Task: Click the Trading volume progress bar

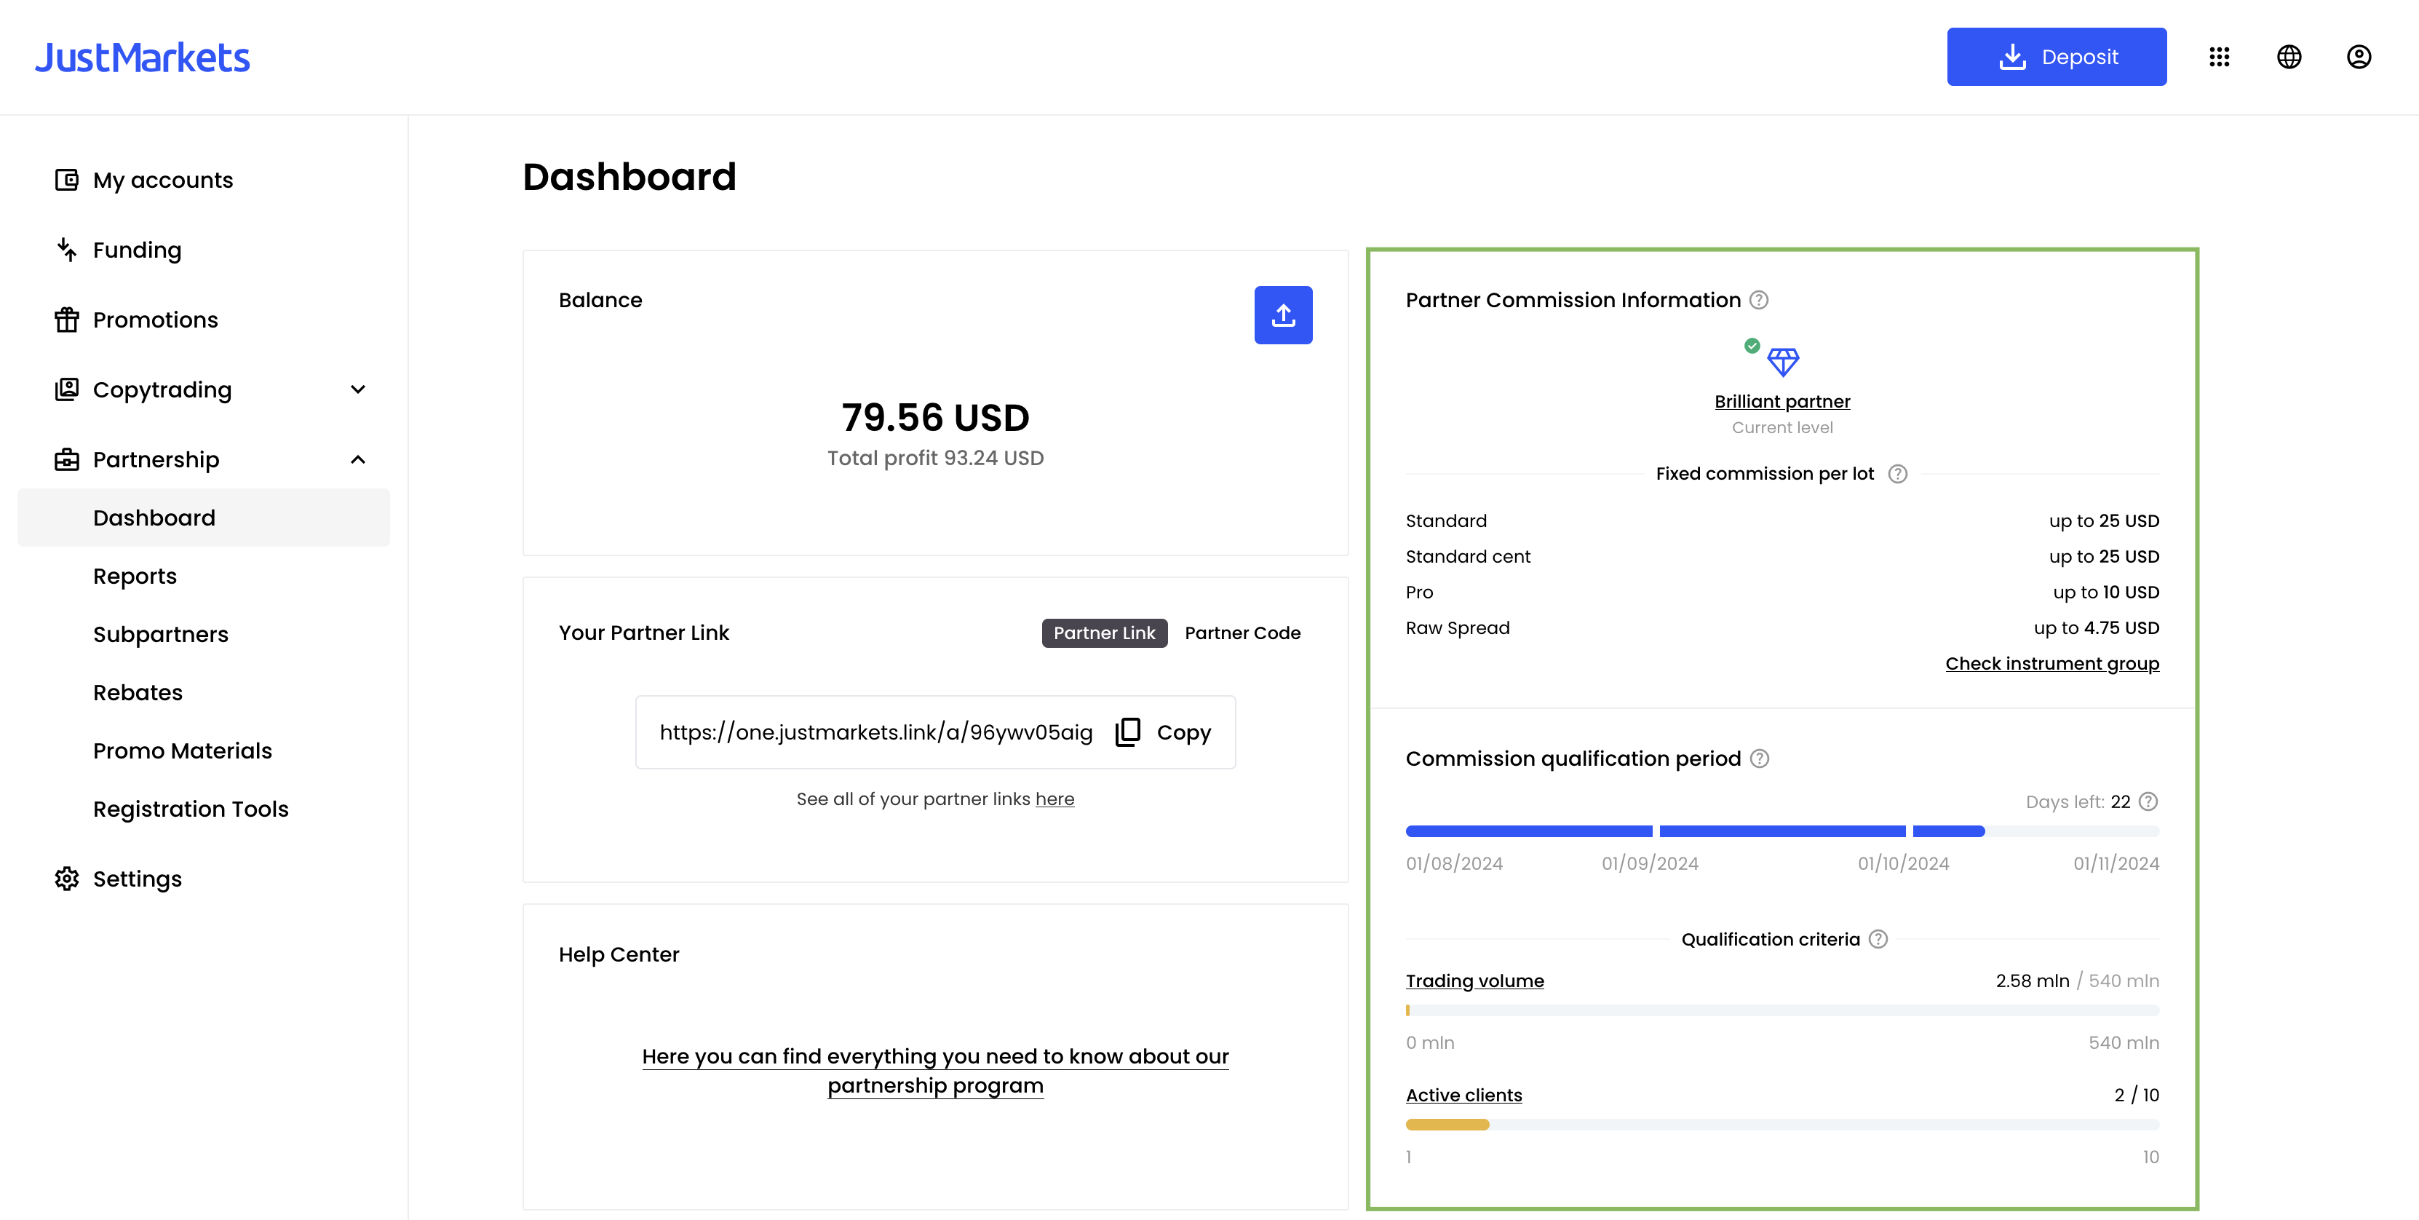Action: point(1782,1010)
